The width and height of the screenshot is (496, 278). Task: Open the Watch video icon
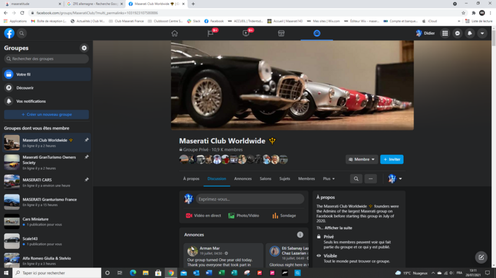pyautogui.click(x=246, y=33)
